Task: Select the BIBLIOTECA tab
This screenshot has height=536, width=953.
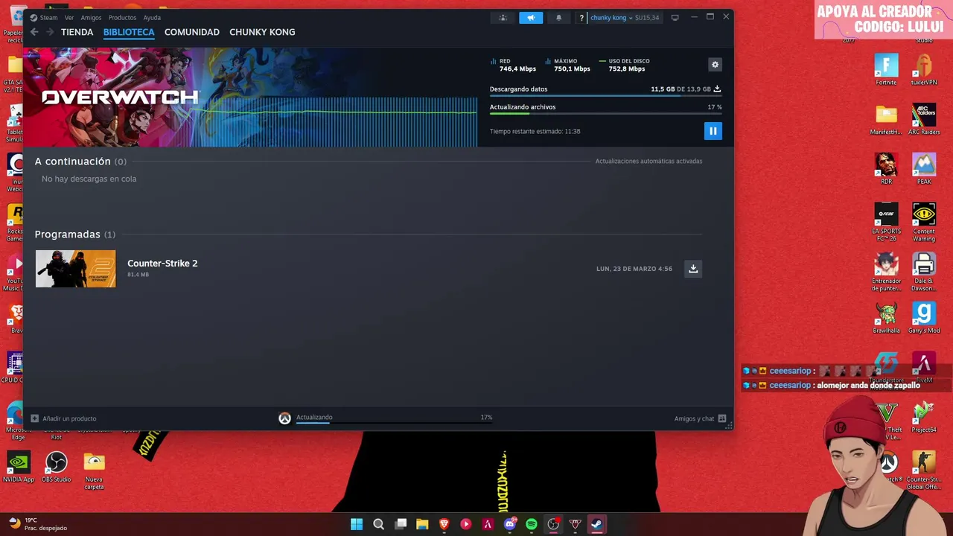Action: (129, 32)
